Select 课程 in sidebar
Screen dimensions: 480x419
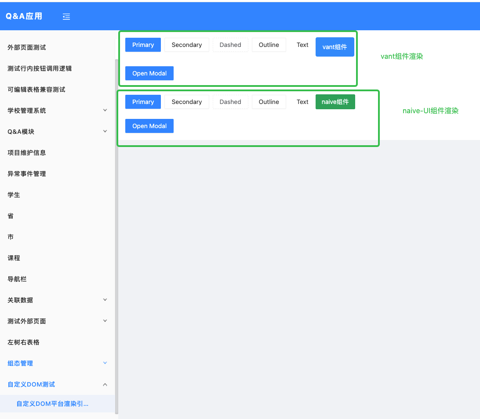pos(14,258)
